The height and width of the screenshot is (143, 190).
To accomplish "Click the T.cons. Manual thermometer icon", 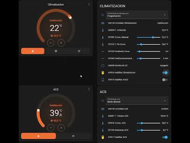I will pyautogui.click(x=103, y=37).
